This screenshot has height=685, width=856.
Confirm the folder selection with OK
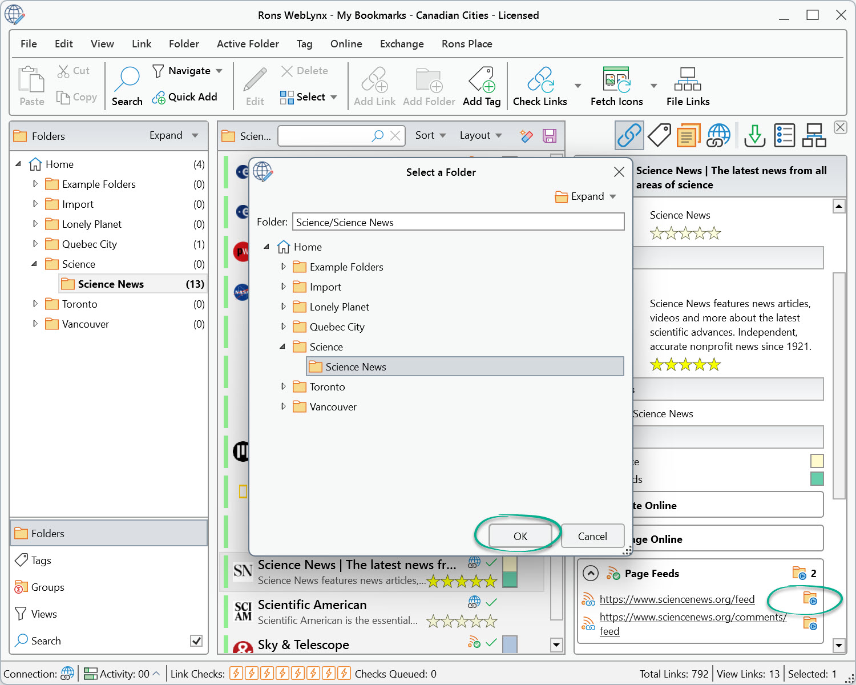click(520, 536)
